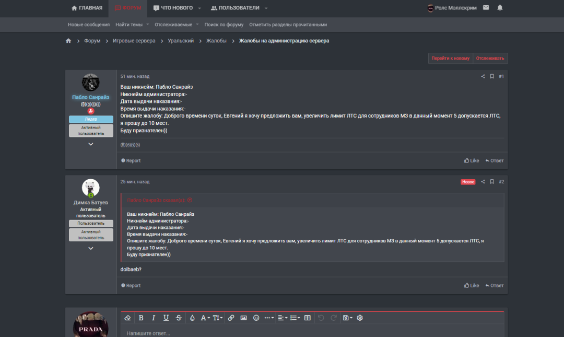564x337 pixels.
Task: Expand Пабло Санрайз user info chevron
Action: (x=90, y=144)
